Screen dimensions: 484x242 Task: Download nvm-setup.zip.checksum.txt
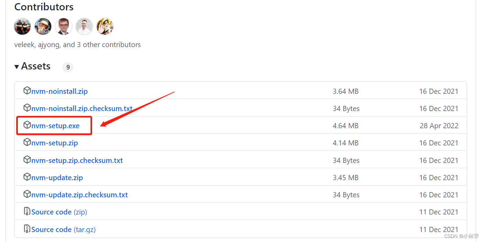[77, 161]
